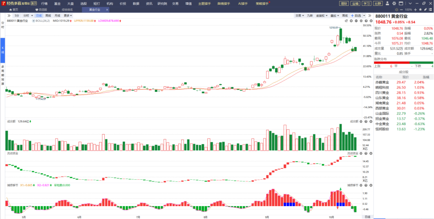Click the star favorite icon in top bar

[420, 10]
